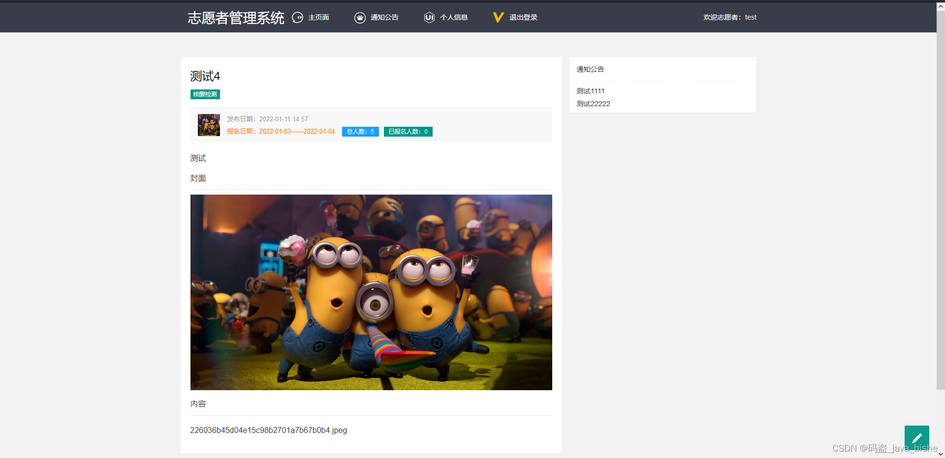Click the 个人信息 shield icon
The width and height of the screenshot is (945, 458).
pyautogui.click(x=429, y=18)
